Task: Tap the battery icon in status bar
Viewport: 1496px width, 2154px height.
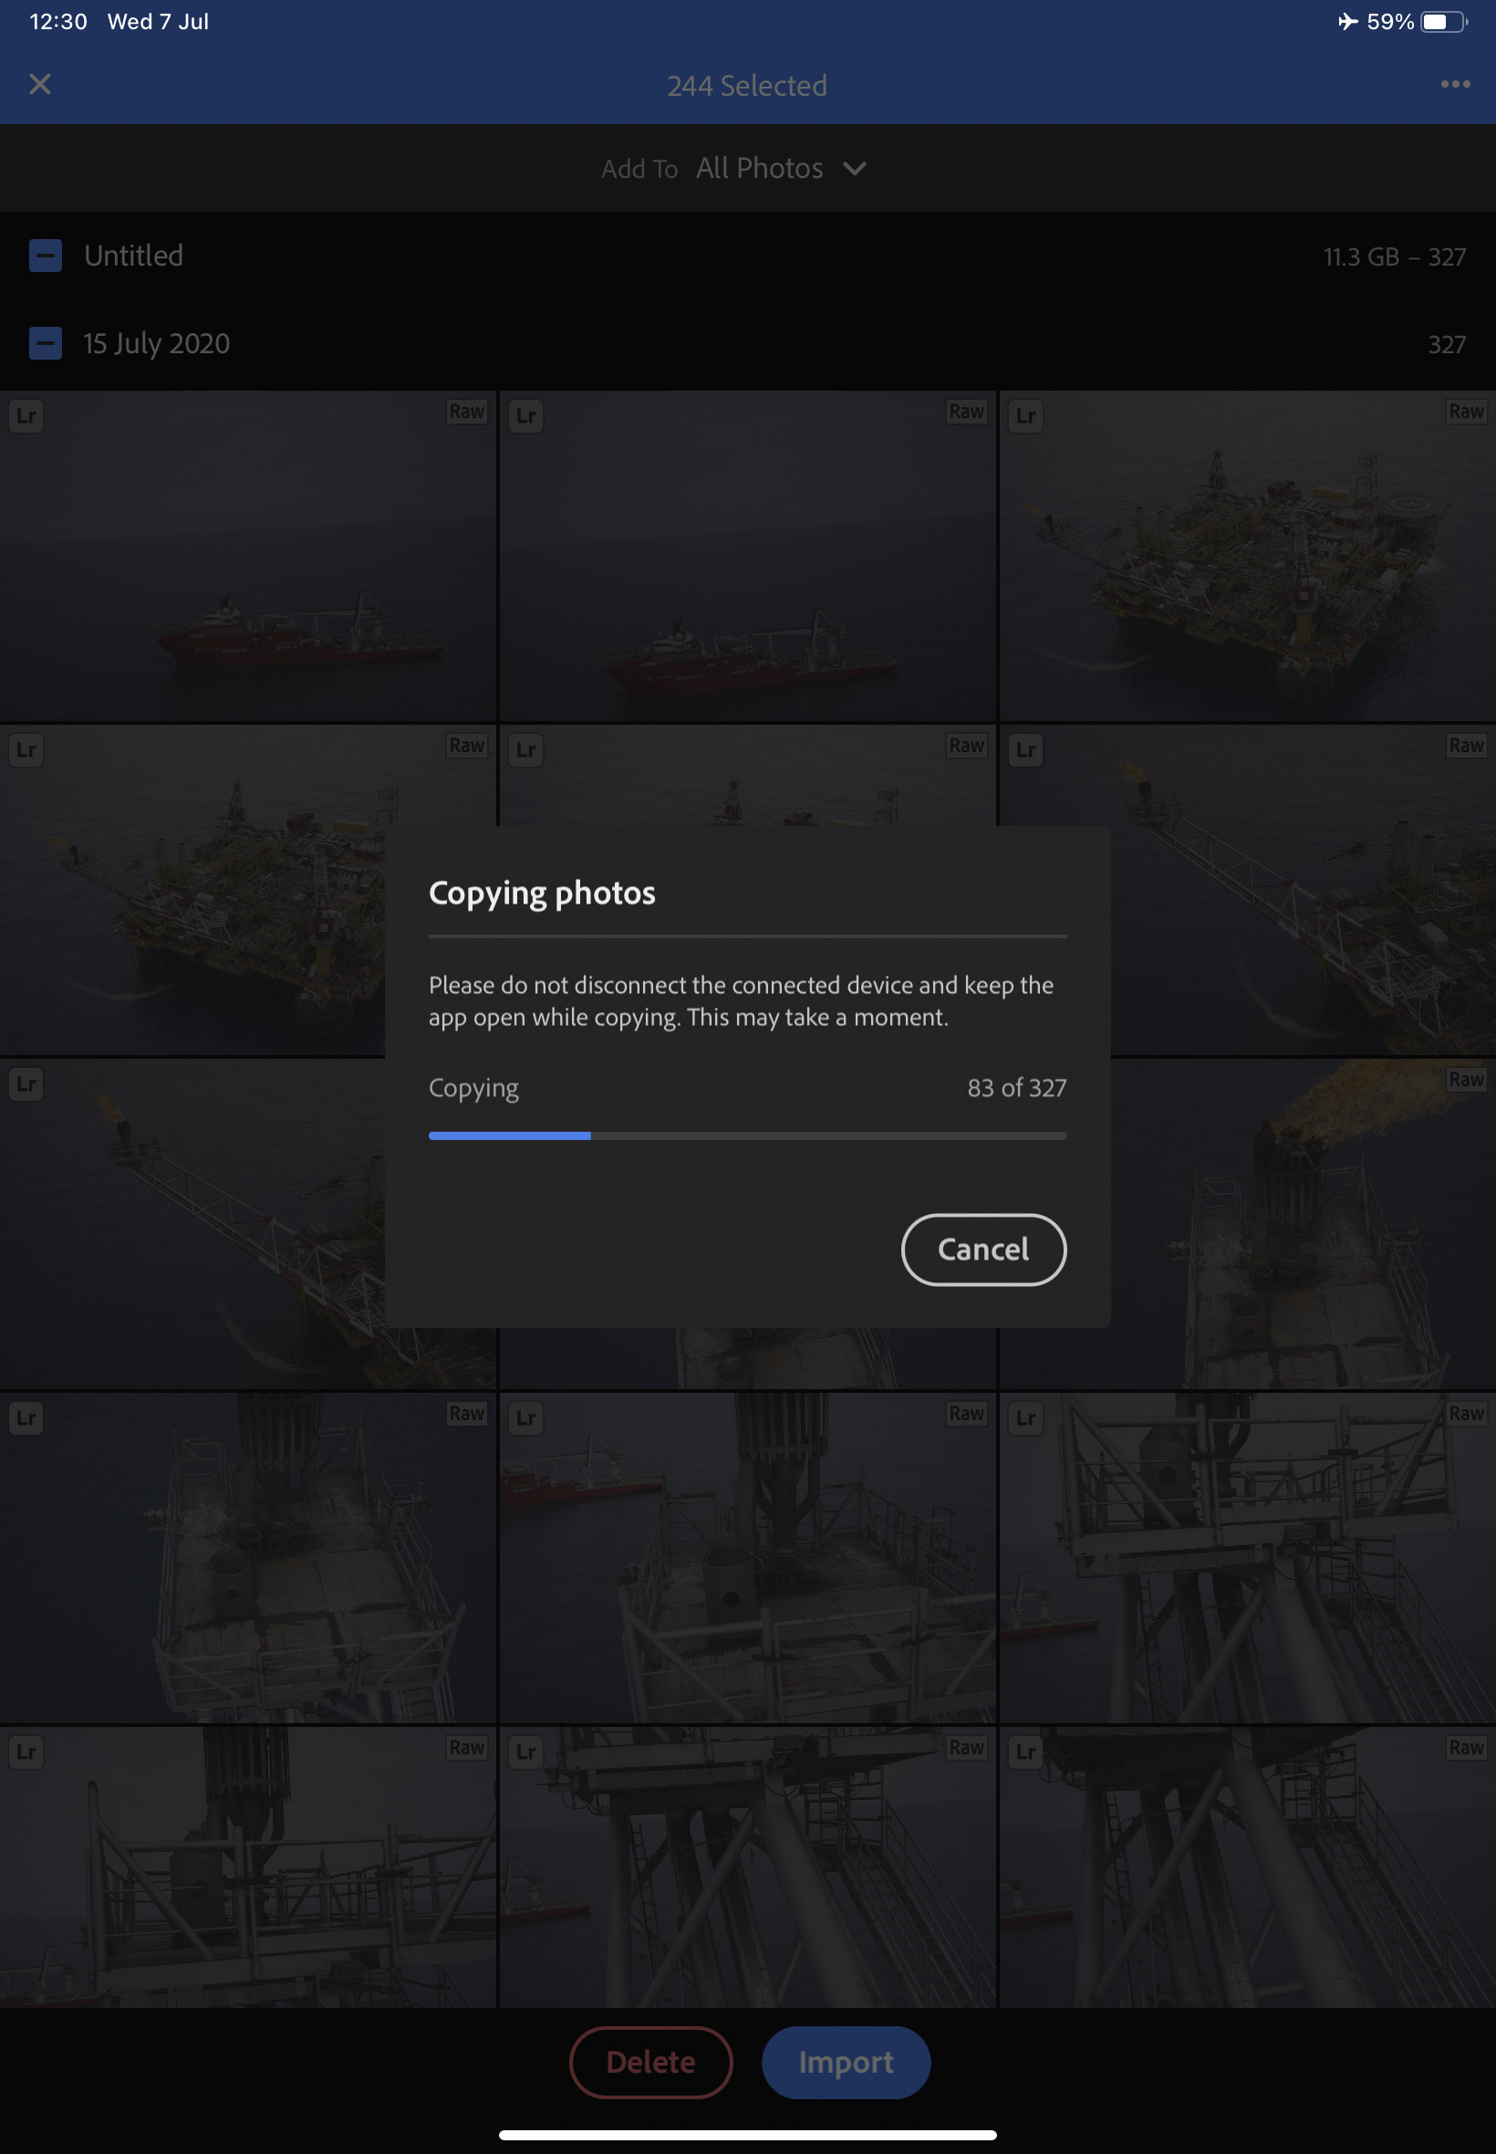Action: [x=1443, y=22]
